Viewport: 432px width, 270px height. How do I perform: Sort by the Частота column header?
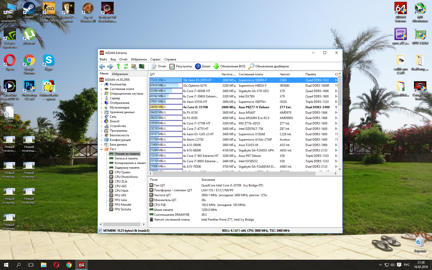228,74
